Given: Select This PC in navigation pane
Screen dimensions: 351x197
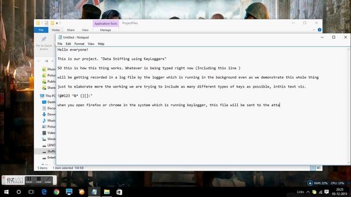Looking at the screenshot, I should click(x=48, y=96).
